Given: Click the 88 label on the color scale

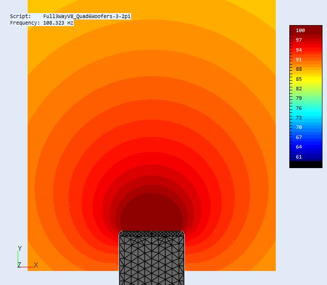Looking at the screenshot, I should click(299, 69).
